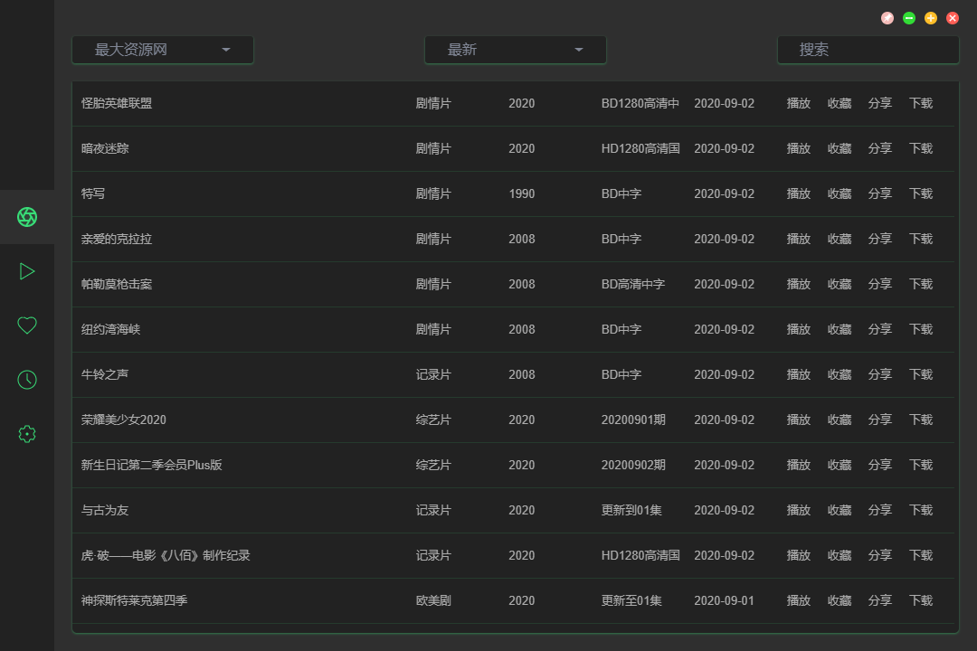Toggle the pink pin-window button
977x651 pixels.
[887, 18]
